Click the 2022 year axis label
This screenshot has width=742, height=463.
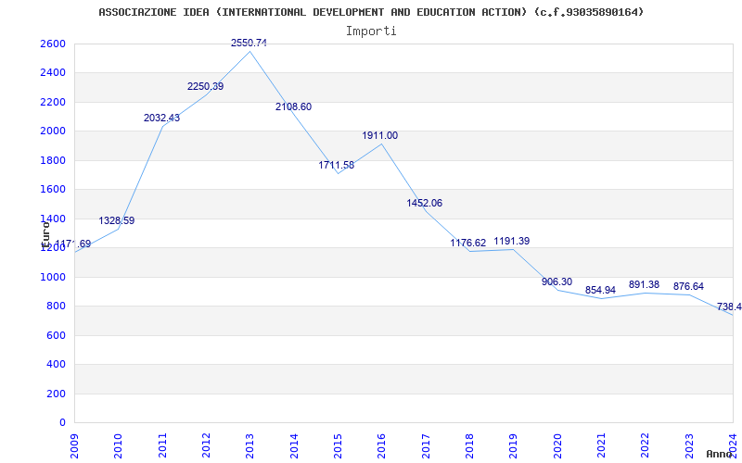coord(645,446)
